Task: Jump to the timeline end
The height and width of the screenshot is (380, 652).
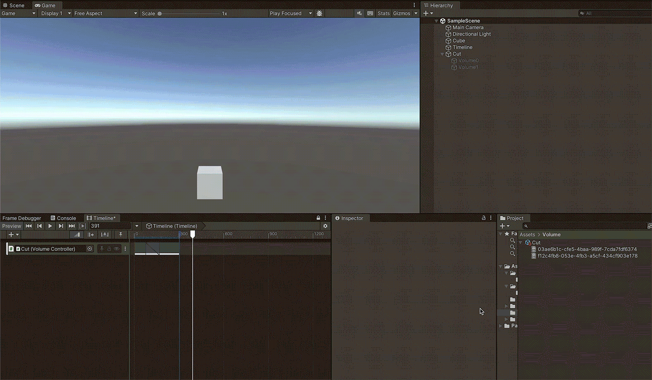Action: tap(72, 226)
